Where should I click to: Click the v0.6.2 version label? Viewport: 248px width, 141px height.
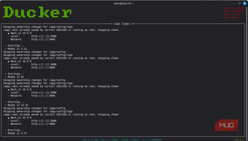pyautogui.click(x=240, y=139)
